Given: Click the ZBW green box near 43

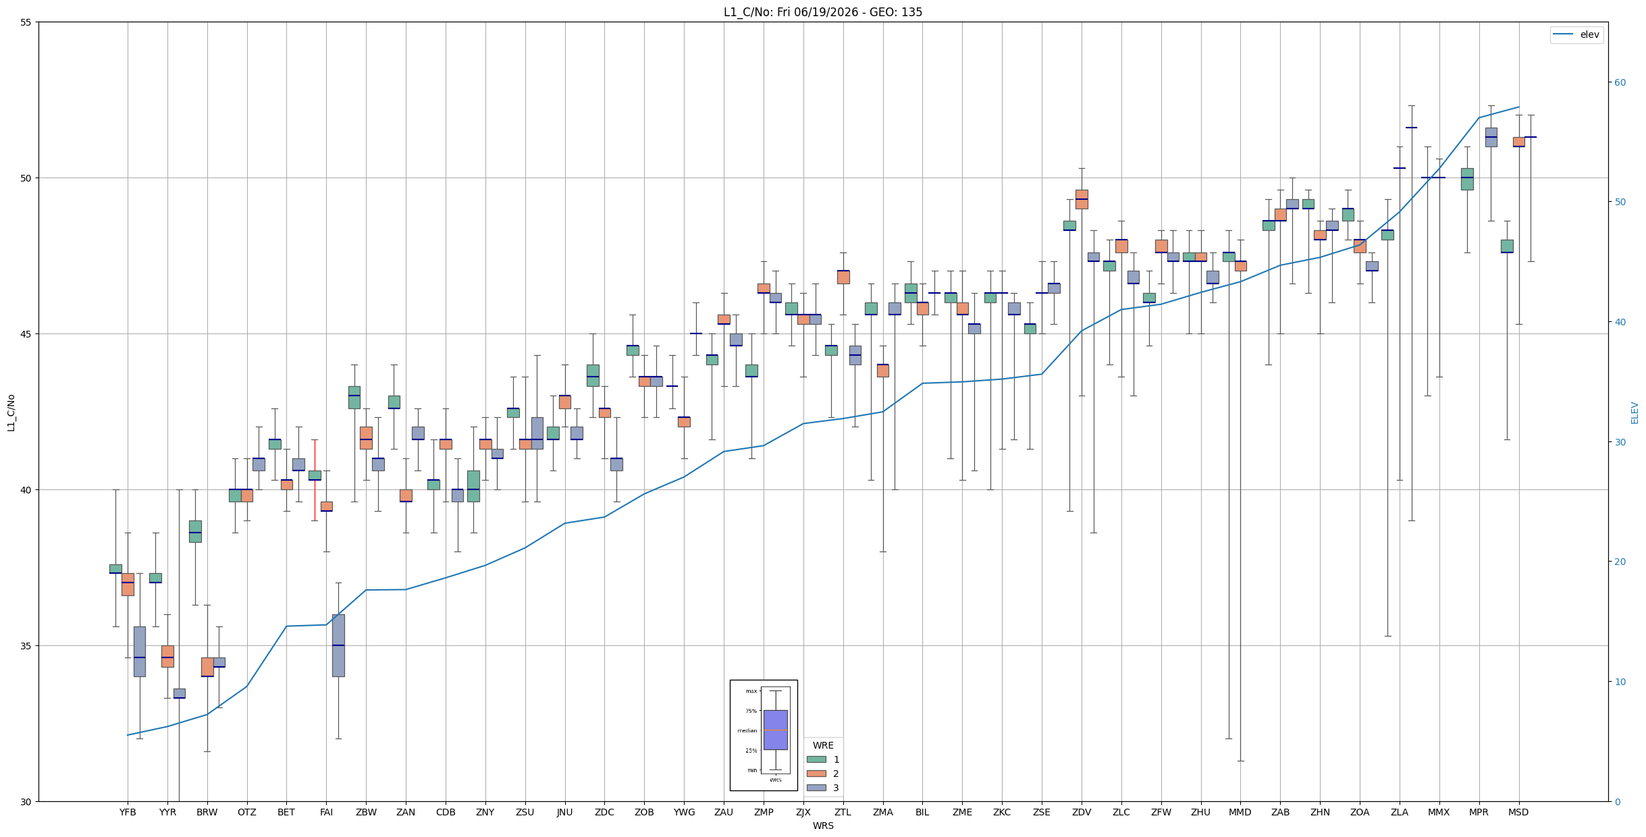Looking at the screenshot, I should 354,398.
